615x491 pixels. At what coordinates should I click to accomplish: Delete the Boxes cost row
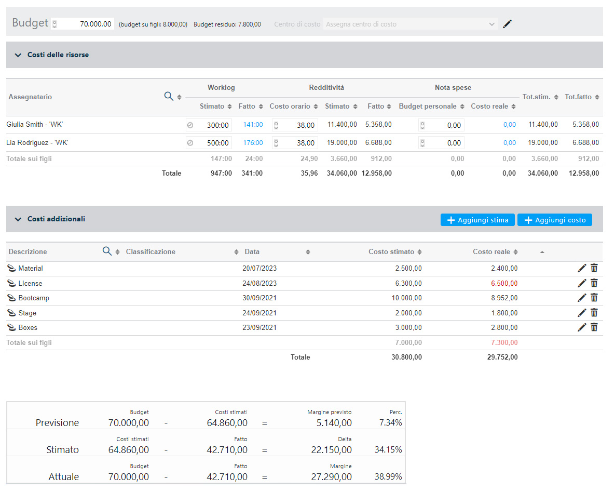click(594, 327)
